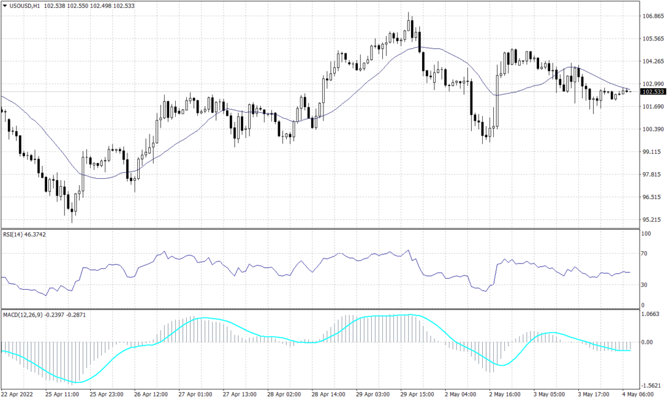This screenshot has width=669, height=400.
Task: Click the 95.215 price scale label
Action: point(650,219)
